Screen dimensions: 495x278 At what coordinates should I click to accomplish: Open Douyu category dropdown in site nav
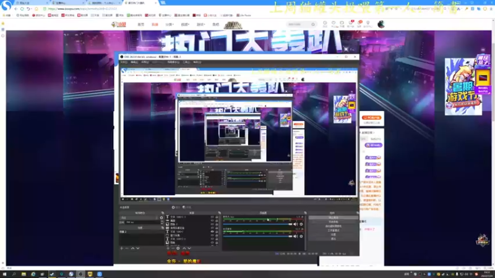click(x=169, y=24)
